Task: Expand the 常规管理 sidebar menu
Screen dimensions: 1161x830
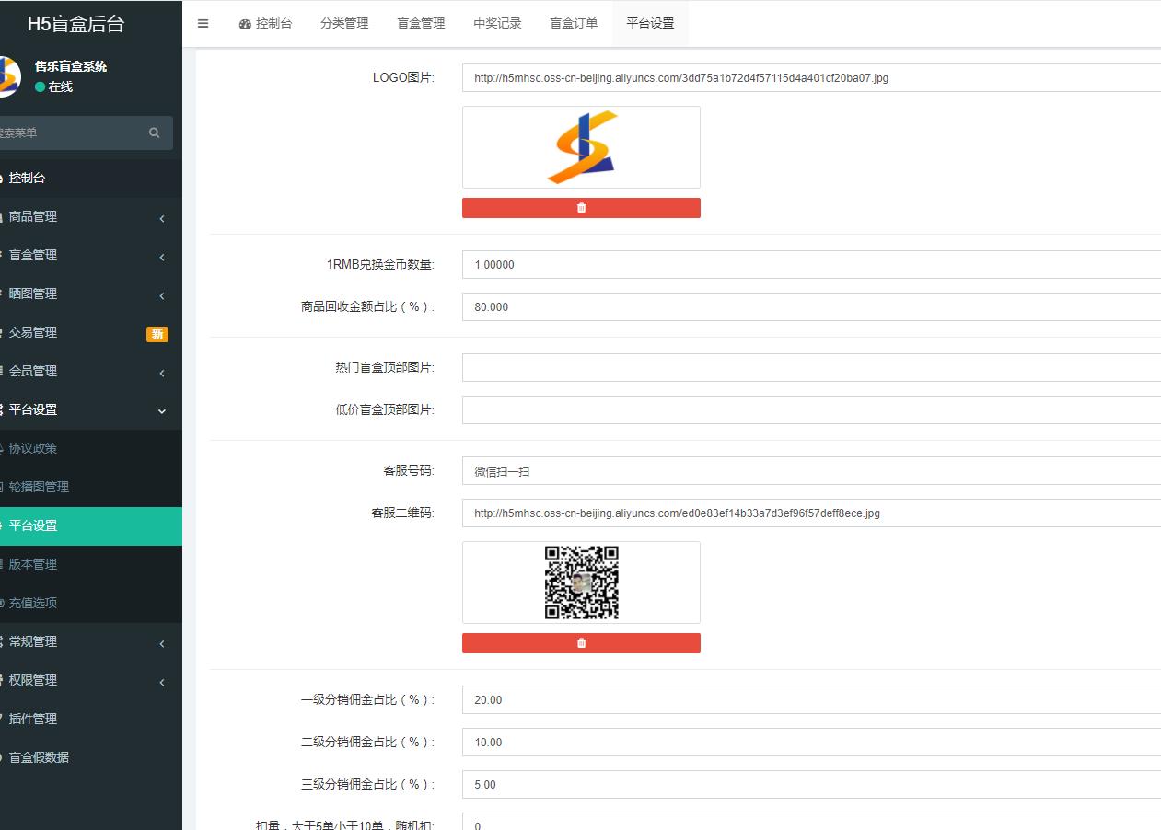Action: (91, 642)
